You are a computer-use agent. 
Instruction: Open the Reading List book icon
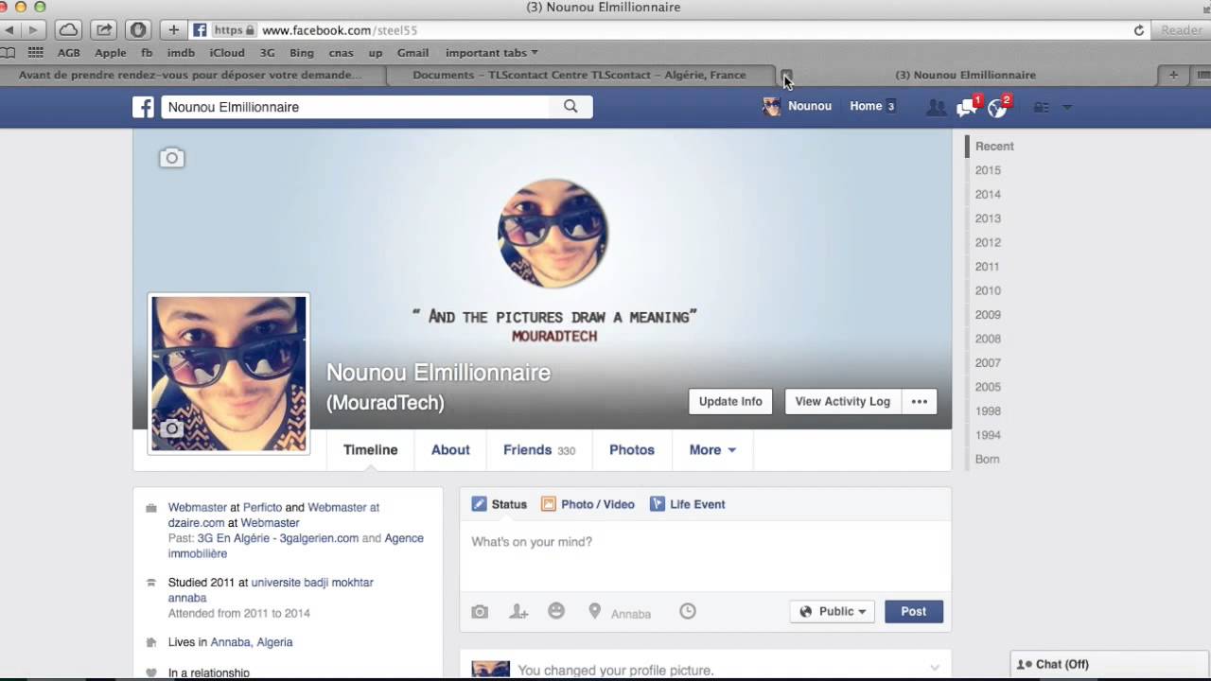8,53
